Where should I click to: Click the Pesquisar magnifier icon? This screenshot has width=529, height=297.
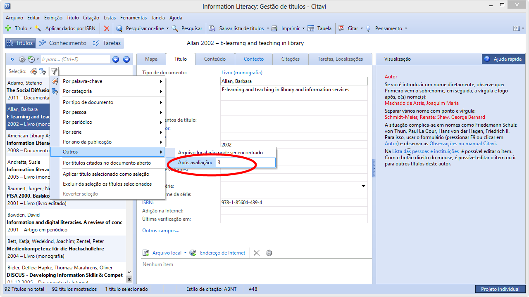pyautogui.click(x=175, y=28)
